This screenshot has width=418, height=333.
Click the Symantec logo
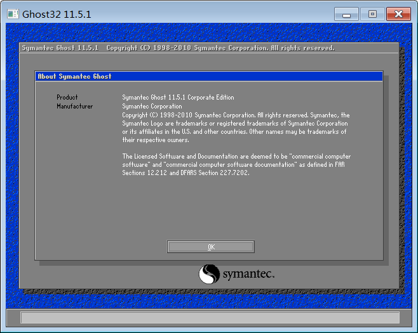(236, 274)
